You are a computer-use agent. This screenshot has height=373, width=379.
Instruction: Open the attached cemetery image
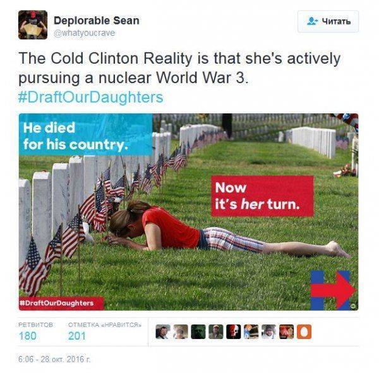pos(188,212)
